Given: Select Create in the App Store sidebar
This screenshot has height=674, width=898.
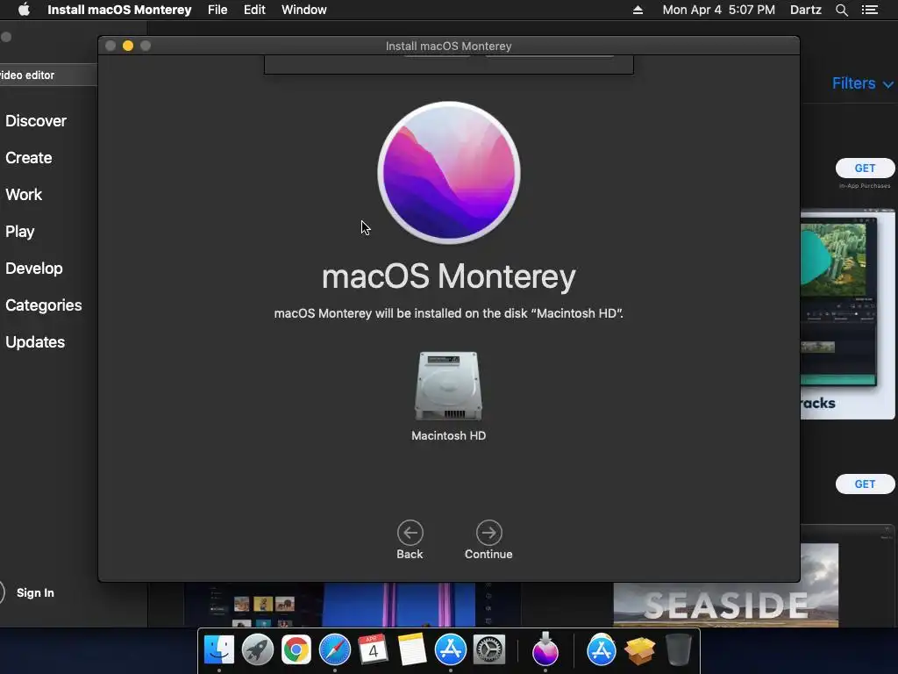Looking at the screenshot, I should (29, 158).
